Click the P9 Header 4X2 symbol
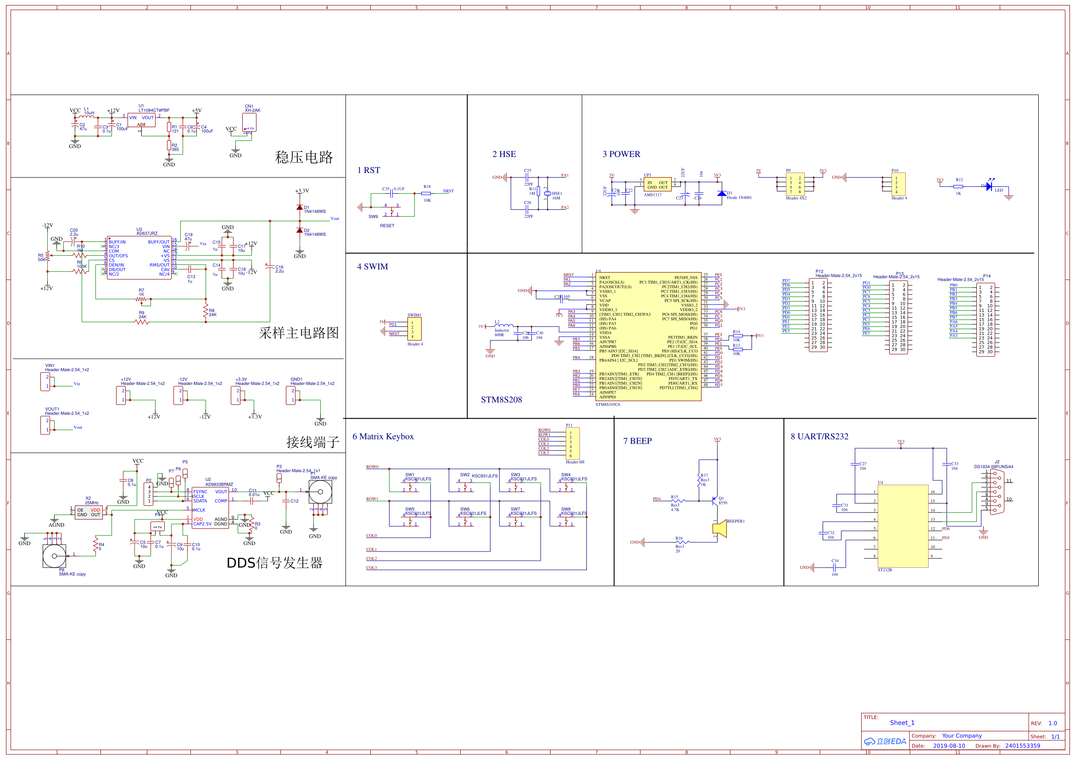The height and width of the screenshot is (759, 1075). 795,184
